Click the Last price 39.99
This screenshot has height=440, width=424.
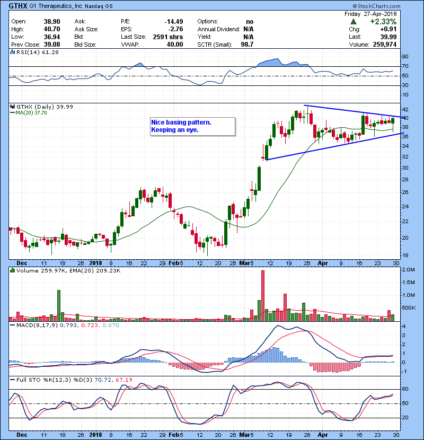point(388,37)
